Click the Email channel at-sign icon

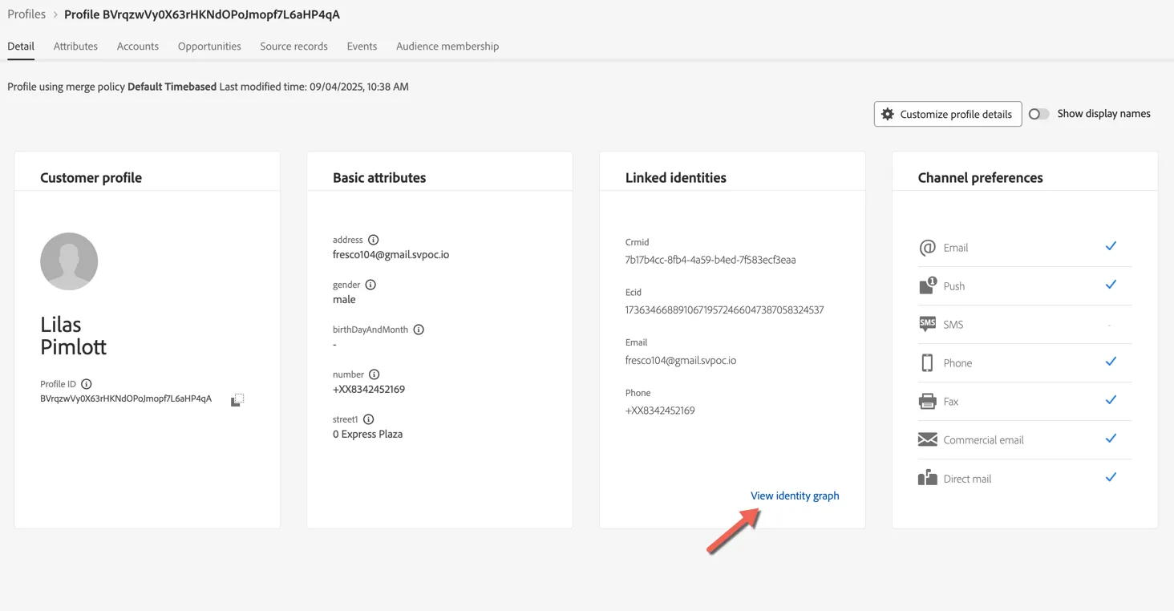pos(927,248)
